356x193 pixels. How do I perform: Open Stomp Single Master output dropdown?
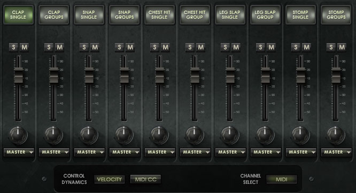point(301,152)
